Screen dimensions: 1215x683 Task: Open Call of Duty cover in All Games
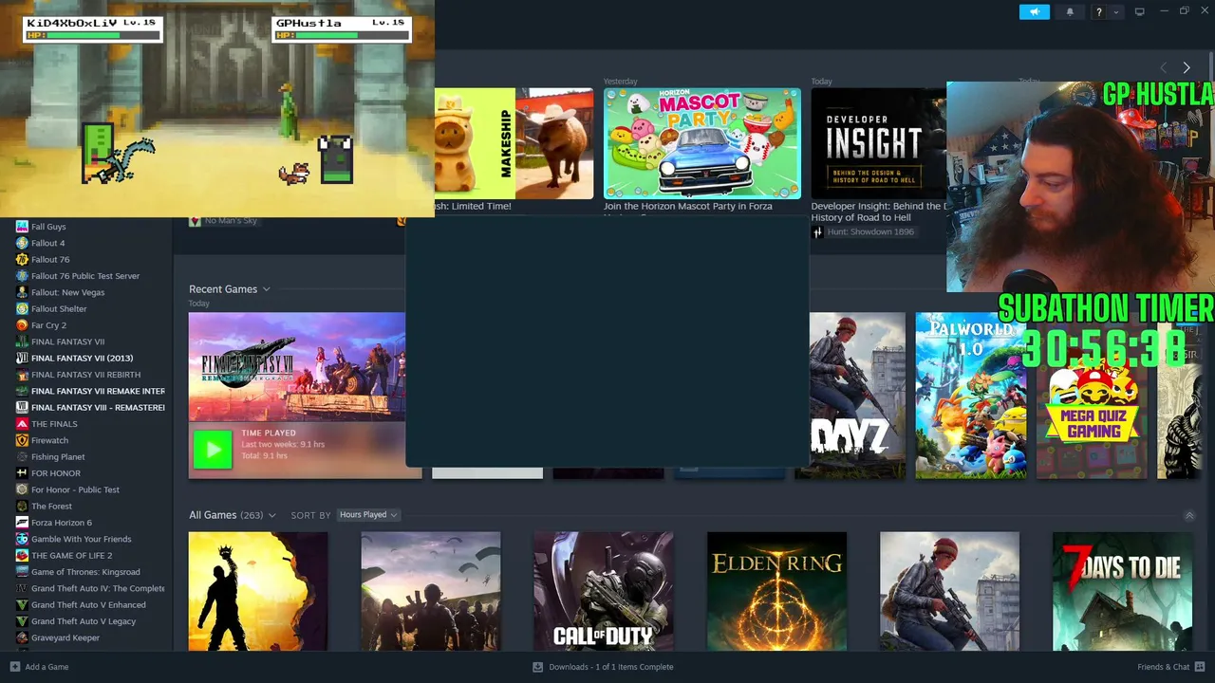604,592
